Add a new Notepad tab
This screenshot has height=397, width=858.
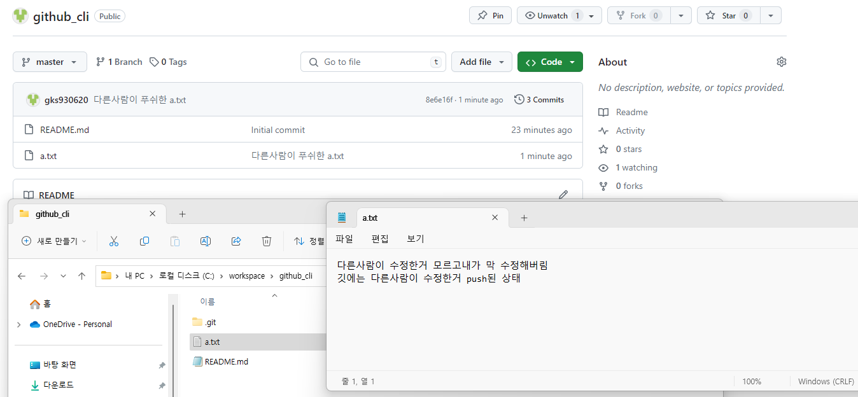click(x=524, y=218)
